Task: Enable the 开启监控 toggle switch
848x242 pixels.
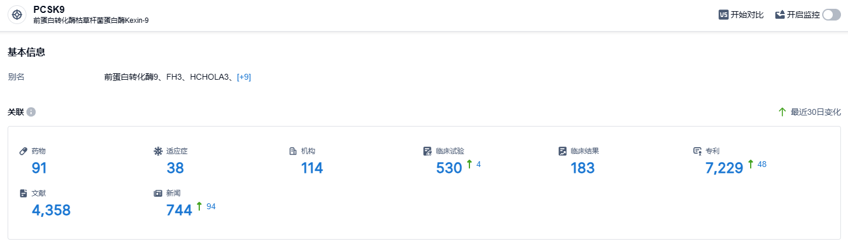Action: 832,15
